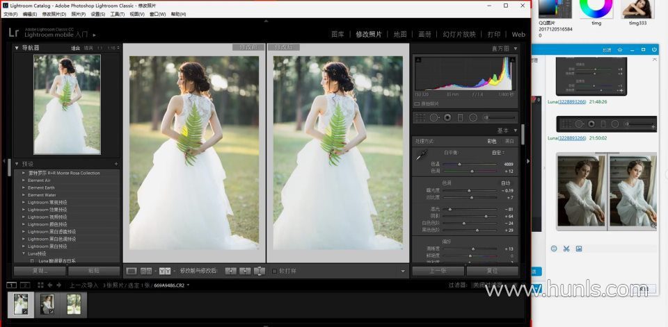Collapse the 直方图 histogram panel
This screenshot has width=668, height=327.
point(516,49)
